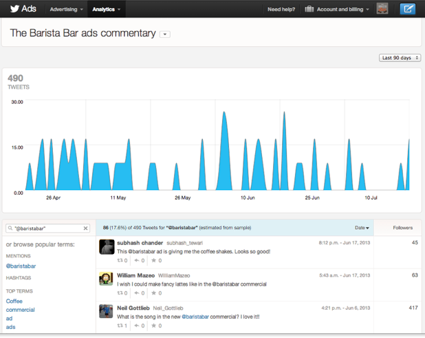Retweet Neil Gottlieb's tweet
This screenshot has height=338, width=425.
coord(120,325)
